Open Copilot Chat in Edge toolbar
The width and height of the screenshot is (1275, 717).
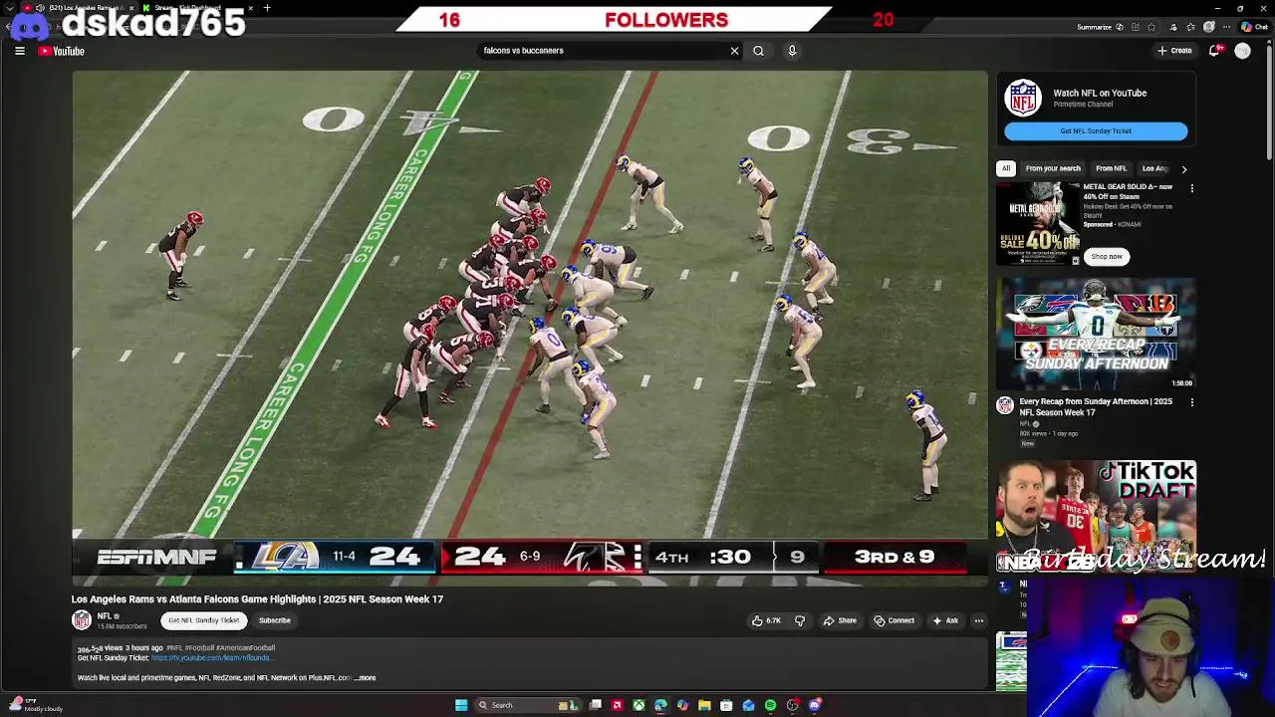click(1253, 27)
